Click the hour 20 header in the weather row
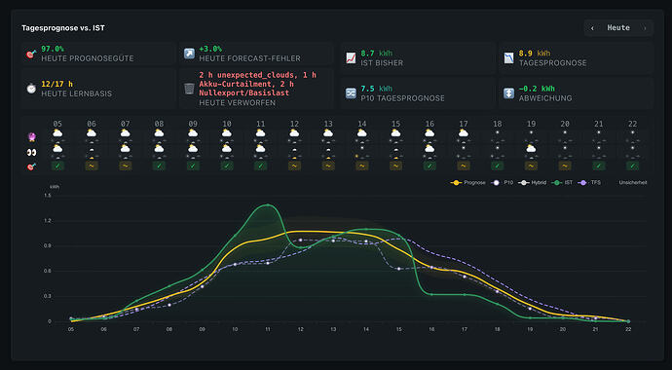The height and width of the screenshot is (370, 672). pos(565,124)
